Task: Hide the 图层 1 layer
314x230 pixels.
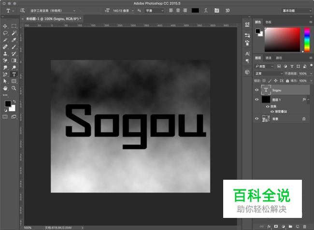Action: (257, 100)
